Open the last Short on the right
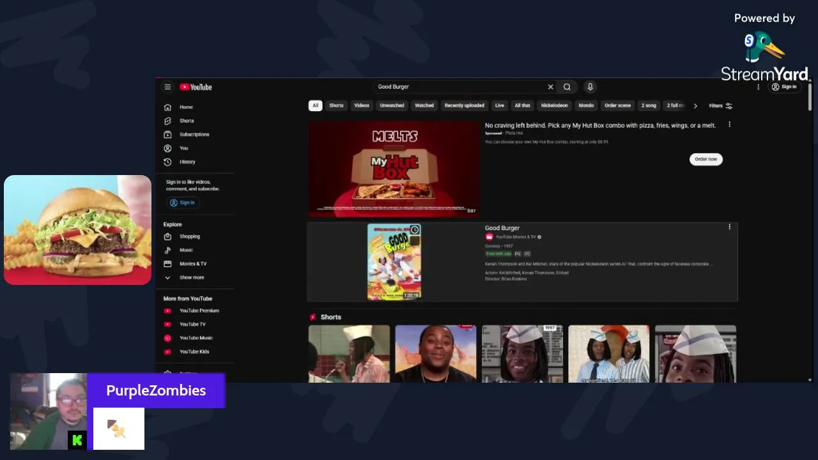Image resolution: width=818 pixels, height=460 pixels. [x=695, y=354]
